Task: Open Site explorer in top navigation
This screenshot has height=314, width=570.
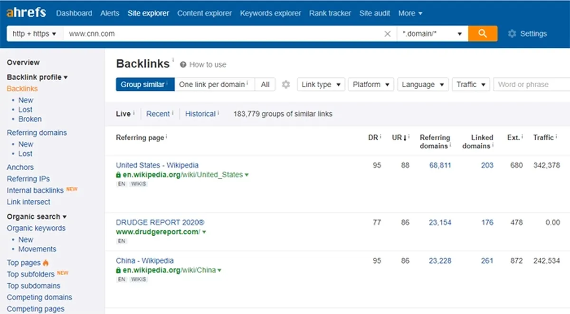Action: click(x=148, y=13)
